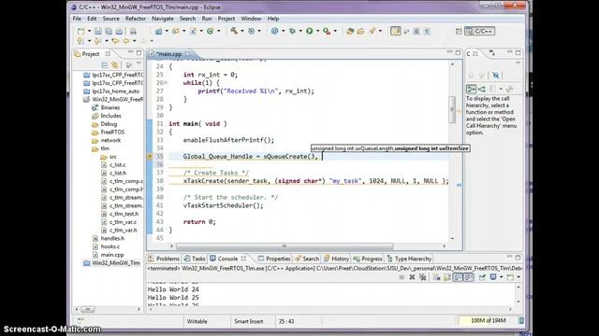Switch to the Type Hierarchy tab
The image size is (599, 336).
coord(409,259)
